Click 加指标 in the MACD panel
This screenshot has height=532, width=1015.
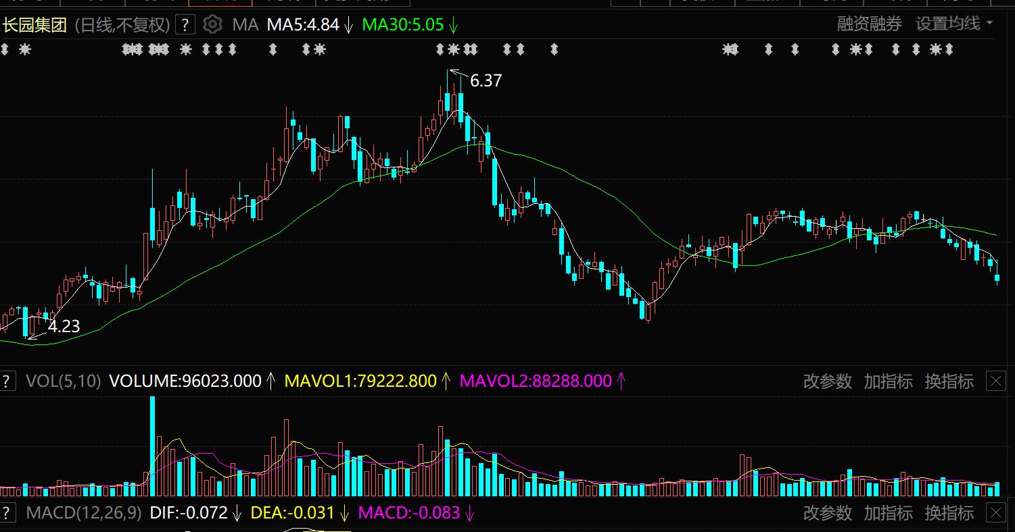pos(888,513)
